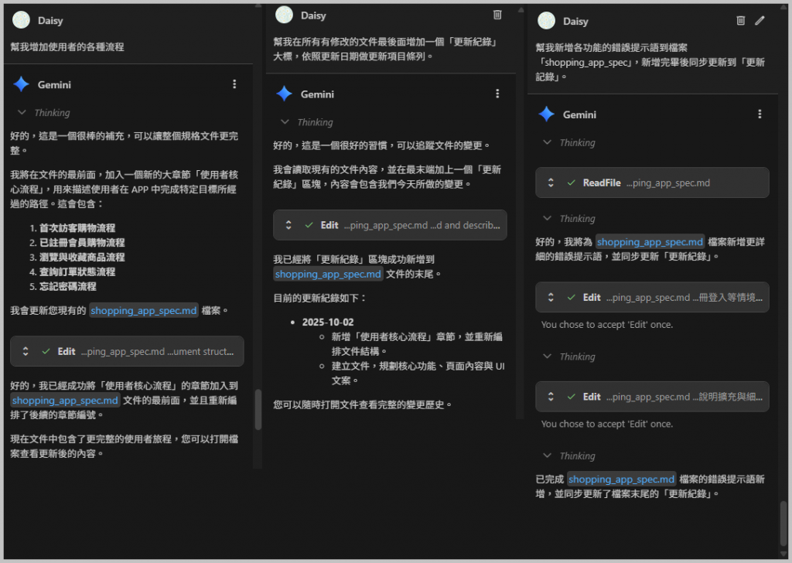This screenshot has width=792, height=563.
Task: Click Gemini sparkle logo in middle panel
Action: coord(285,94)
